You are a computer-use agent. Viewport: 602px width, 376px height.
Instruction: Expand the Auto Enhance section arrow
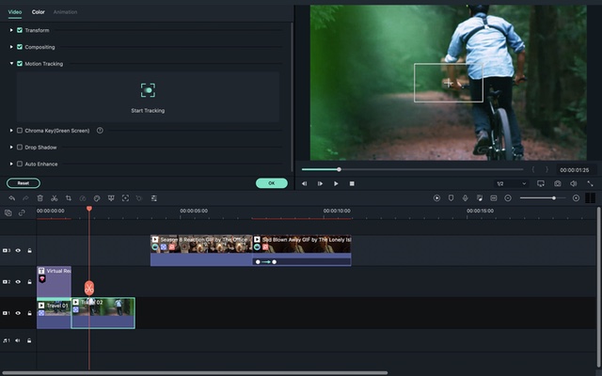coord(11,164)
